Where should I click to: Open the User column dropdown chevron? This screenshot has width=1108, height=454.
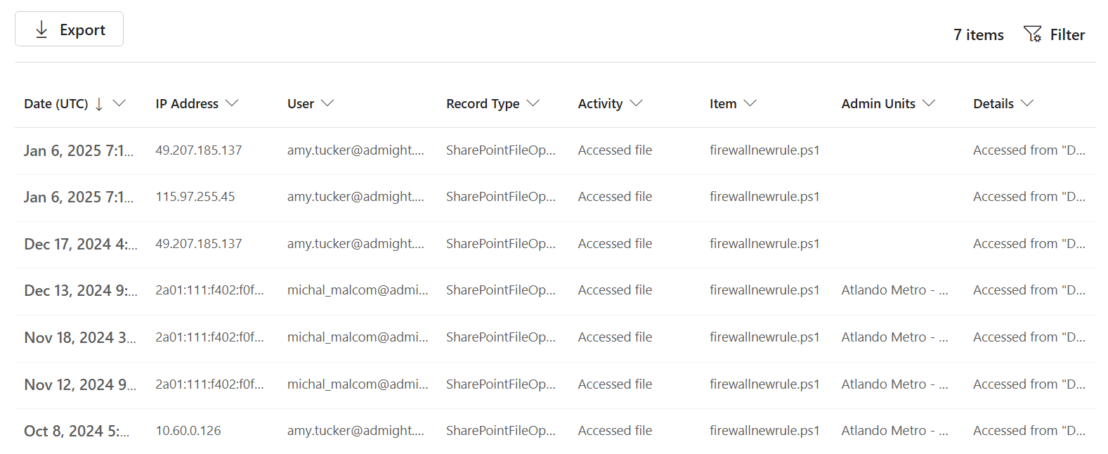(x=327, y=103)
